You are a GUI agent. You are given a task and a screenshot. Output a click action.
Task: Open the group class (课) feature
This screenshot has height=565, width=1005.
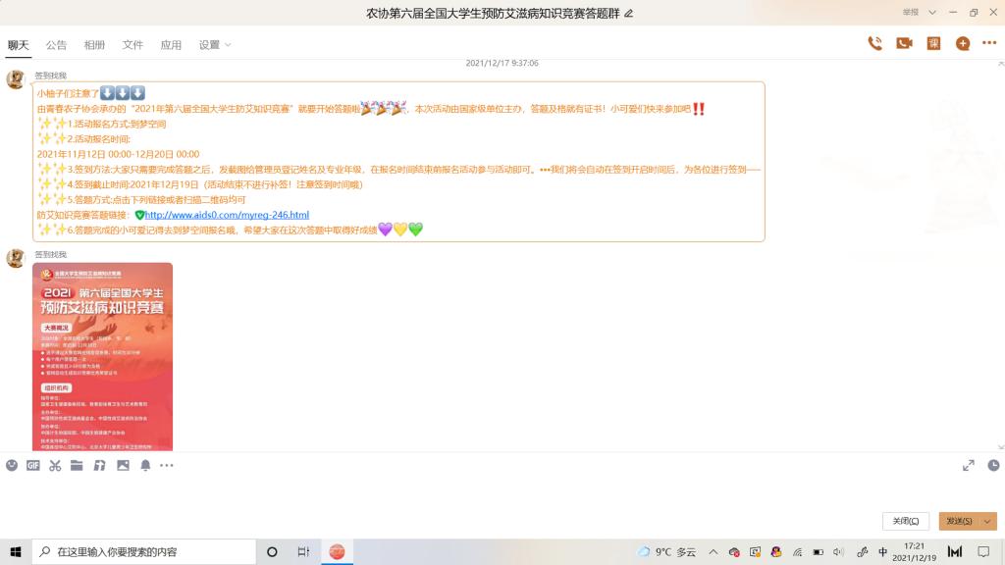point(934,43)
